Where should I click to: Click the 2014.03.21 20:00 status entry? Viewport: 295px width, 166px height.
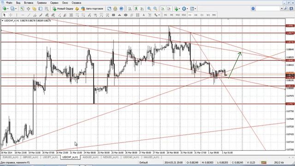pos(173,162)
